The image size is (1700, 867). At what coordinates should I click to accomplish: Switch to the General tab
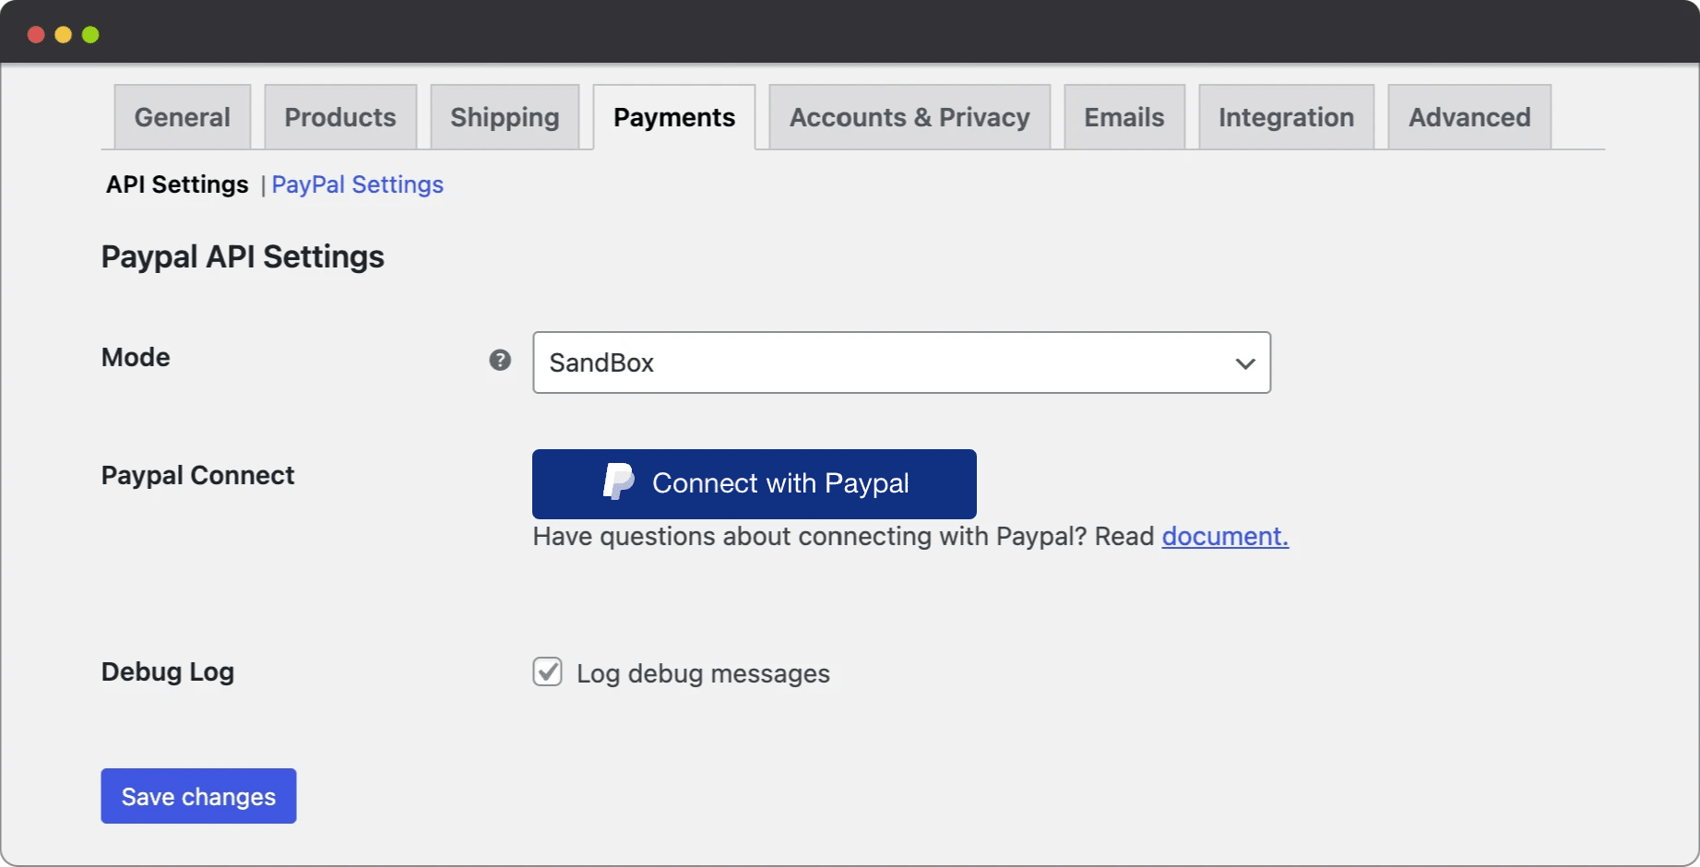(183, 117)
